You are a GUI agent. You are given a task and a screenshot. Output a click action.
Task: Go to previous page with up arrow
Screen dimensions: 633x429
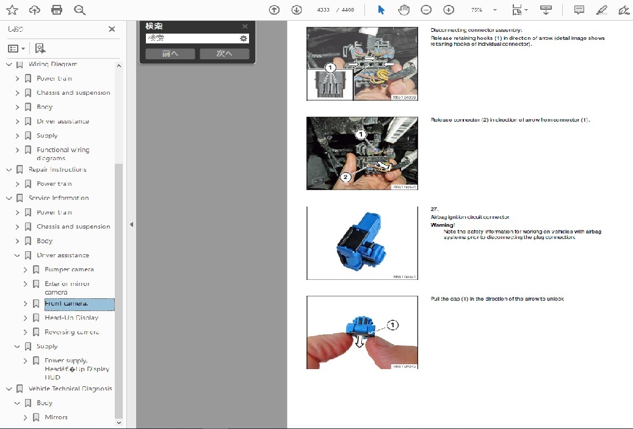[x=274, y=10]
